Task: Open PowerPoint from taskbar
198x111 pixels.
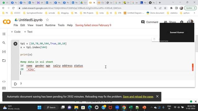Action: coord(144,108)
